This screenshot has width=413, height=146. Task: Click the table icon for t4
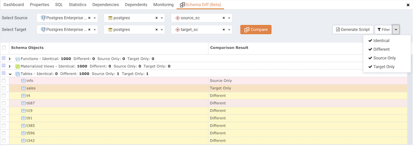coord(23,95)
